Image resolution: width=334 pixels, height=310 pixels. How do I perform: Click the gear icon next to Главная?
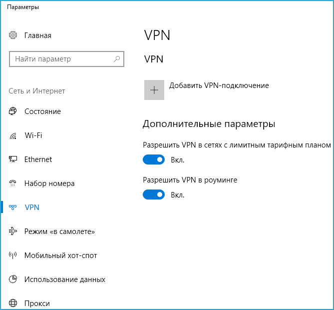pyautogui.click(x=13, y=35)
